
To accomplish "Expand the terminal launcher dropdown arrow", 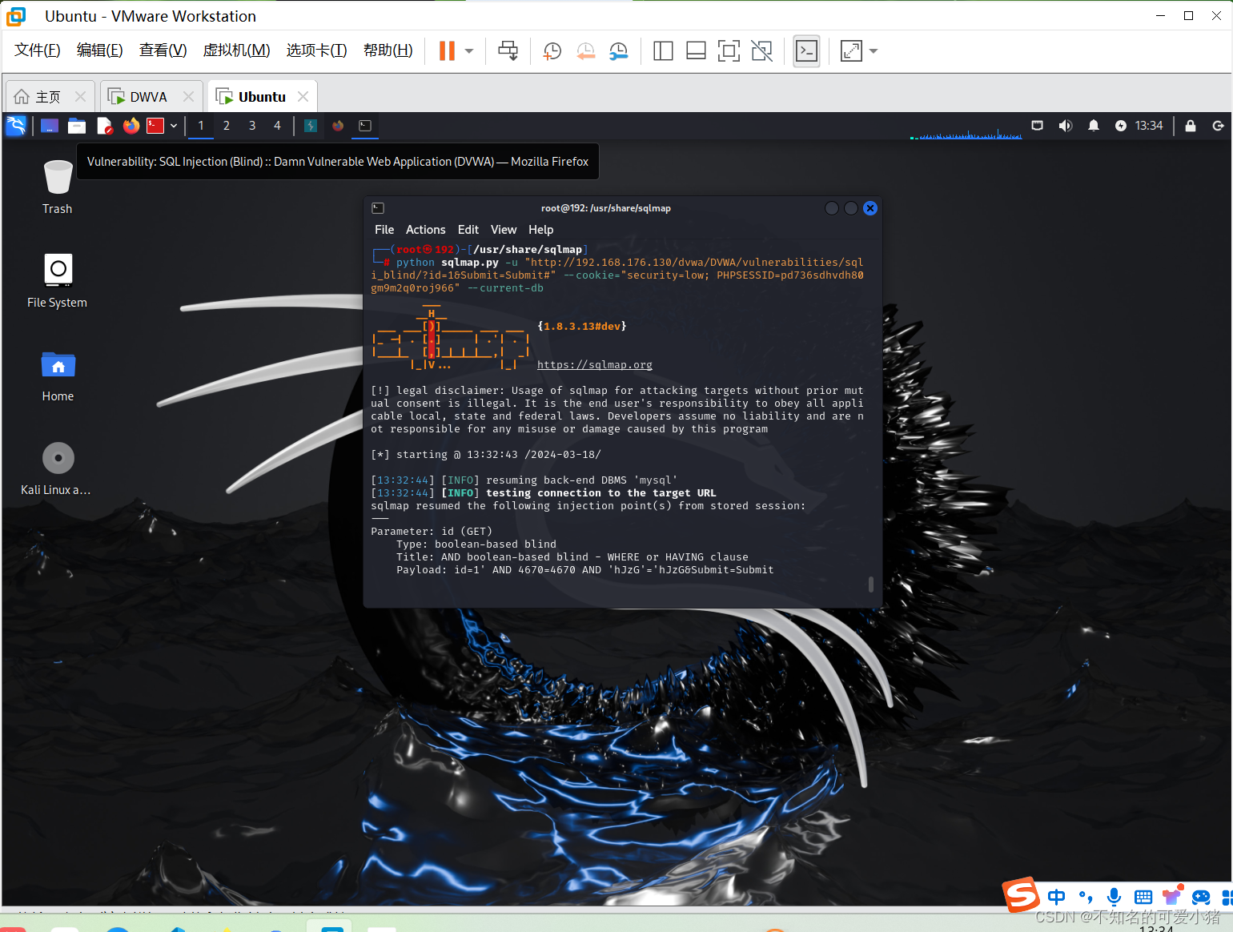I will 174,126.
